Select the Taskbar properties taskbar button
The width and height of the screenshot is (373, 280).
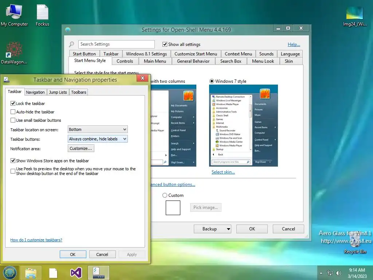[x=99, y=273]
